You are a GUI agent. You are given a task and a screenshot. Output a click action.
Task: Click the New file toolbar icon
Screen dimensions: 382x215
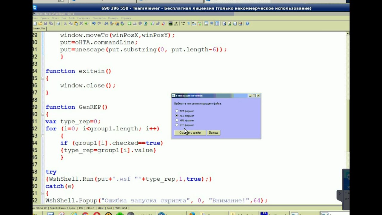point(35,23)
